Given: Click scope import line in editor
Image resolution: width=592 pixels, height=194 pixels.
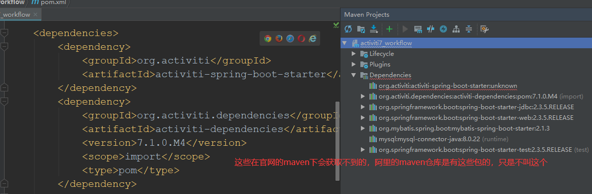Looking at the screenshot, I should tap(146, 156).
